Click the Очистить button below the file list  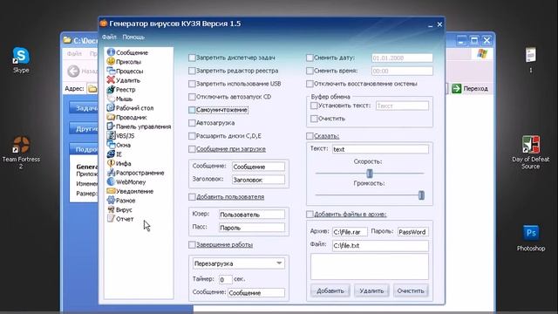[x=411, y=290]
